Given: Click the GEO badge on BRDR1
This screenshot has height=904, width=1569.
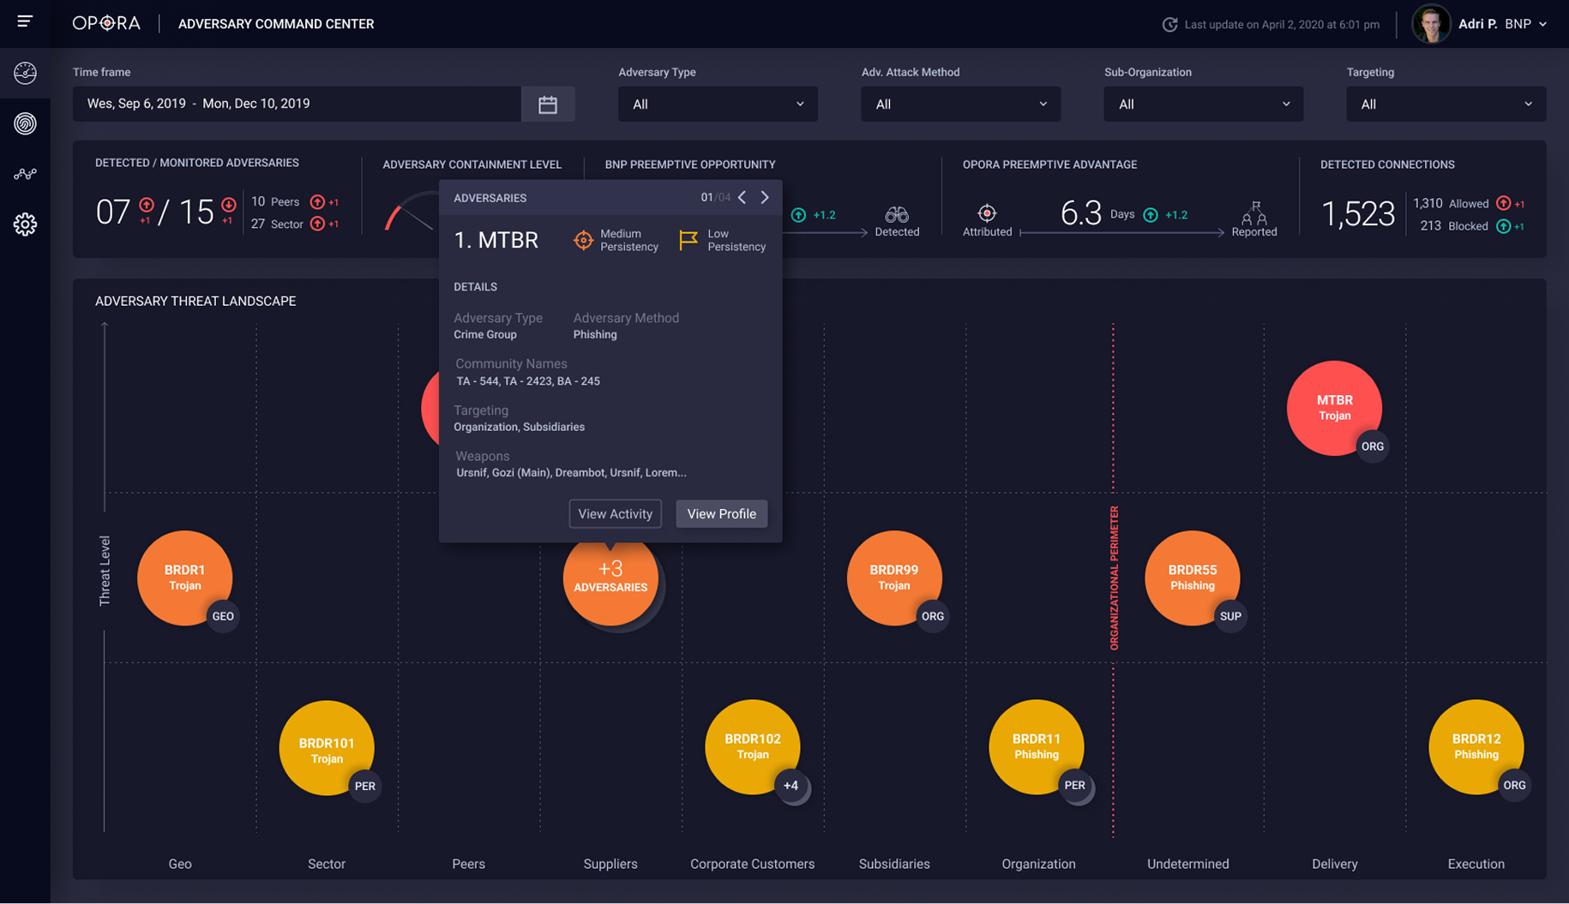Looking at the screenshot, I should [x=223, y=616].
